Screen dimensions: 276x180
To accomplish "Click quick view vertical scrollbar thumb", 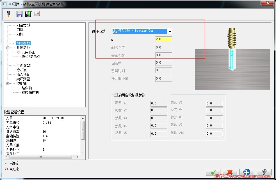I will tap(83, 130).
